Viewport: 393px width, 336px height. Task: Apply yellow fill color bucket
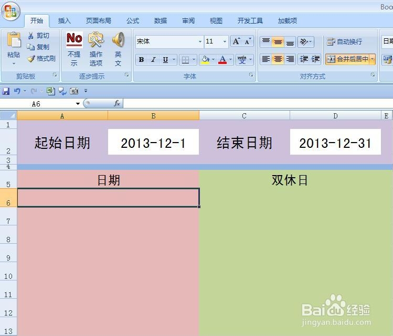point(205,60)
